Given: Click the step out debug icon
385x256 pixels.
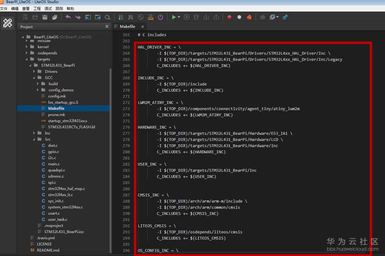Looking at the screenshot, I should (216, 17).
